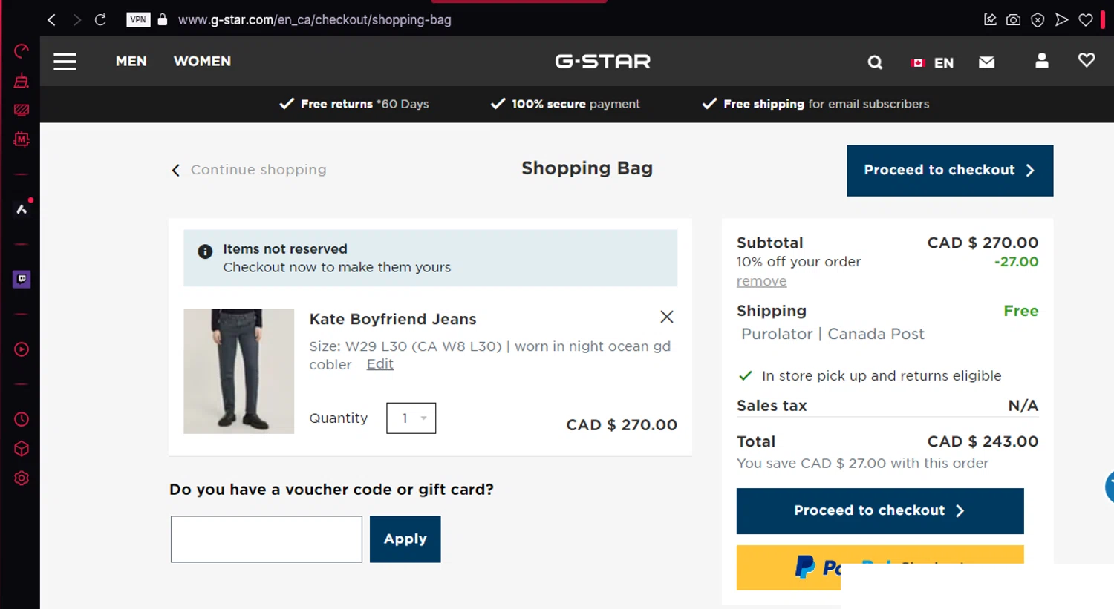Click the browser forward arrow
Viewport: 1114px width, 609px height.
(x=76, y=20)
